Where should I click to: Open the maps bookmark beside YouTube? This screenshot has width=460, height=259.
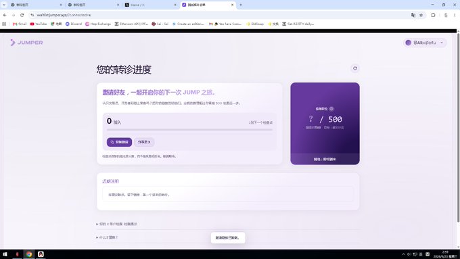56,24
